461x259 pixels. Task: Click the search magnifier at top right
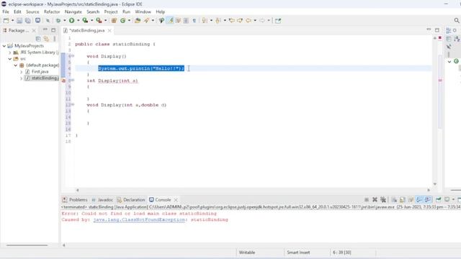pyautogui.click(x=456, y=20)
